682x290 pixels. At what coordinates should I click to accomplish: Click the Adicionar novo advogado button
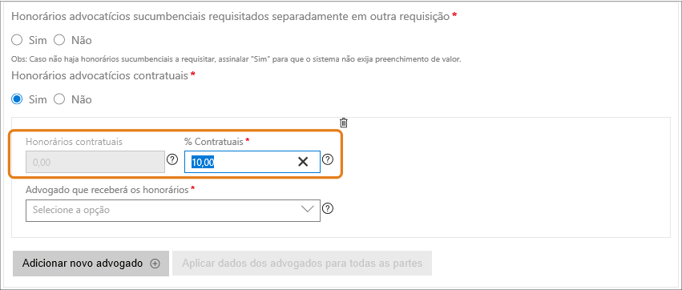point(91,264)
